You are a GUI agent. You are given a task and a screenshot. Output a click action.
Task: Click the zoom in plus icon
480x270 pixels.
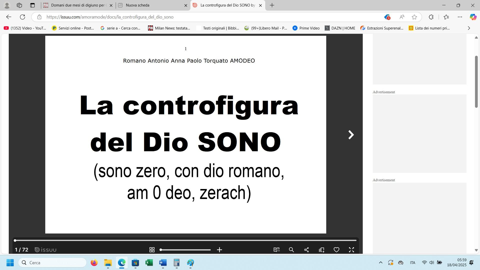coord(219,250)
